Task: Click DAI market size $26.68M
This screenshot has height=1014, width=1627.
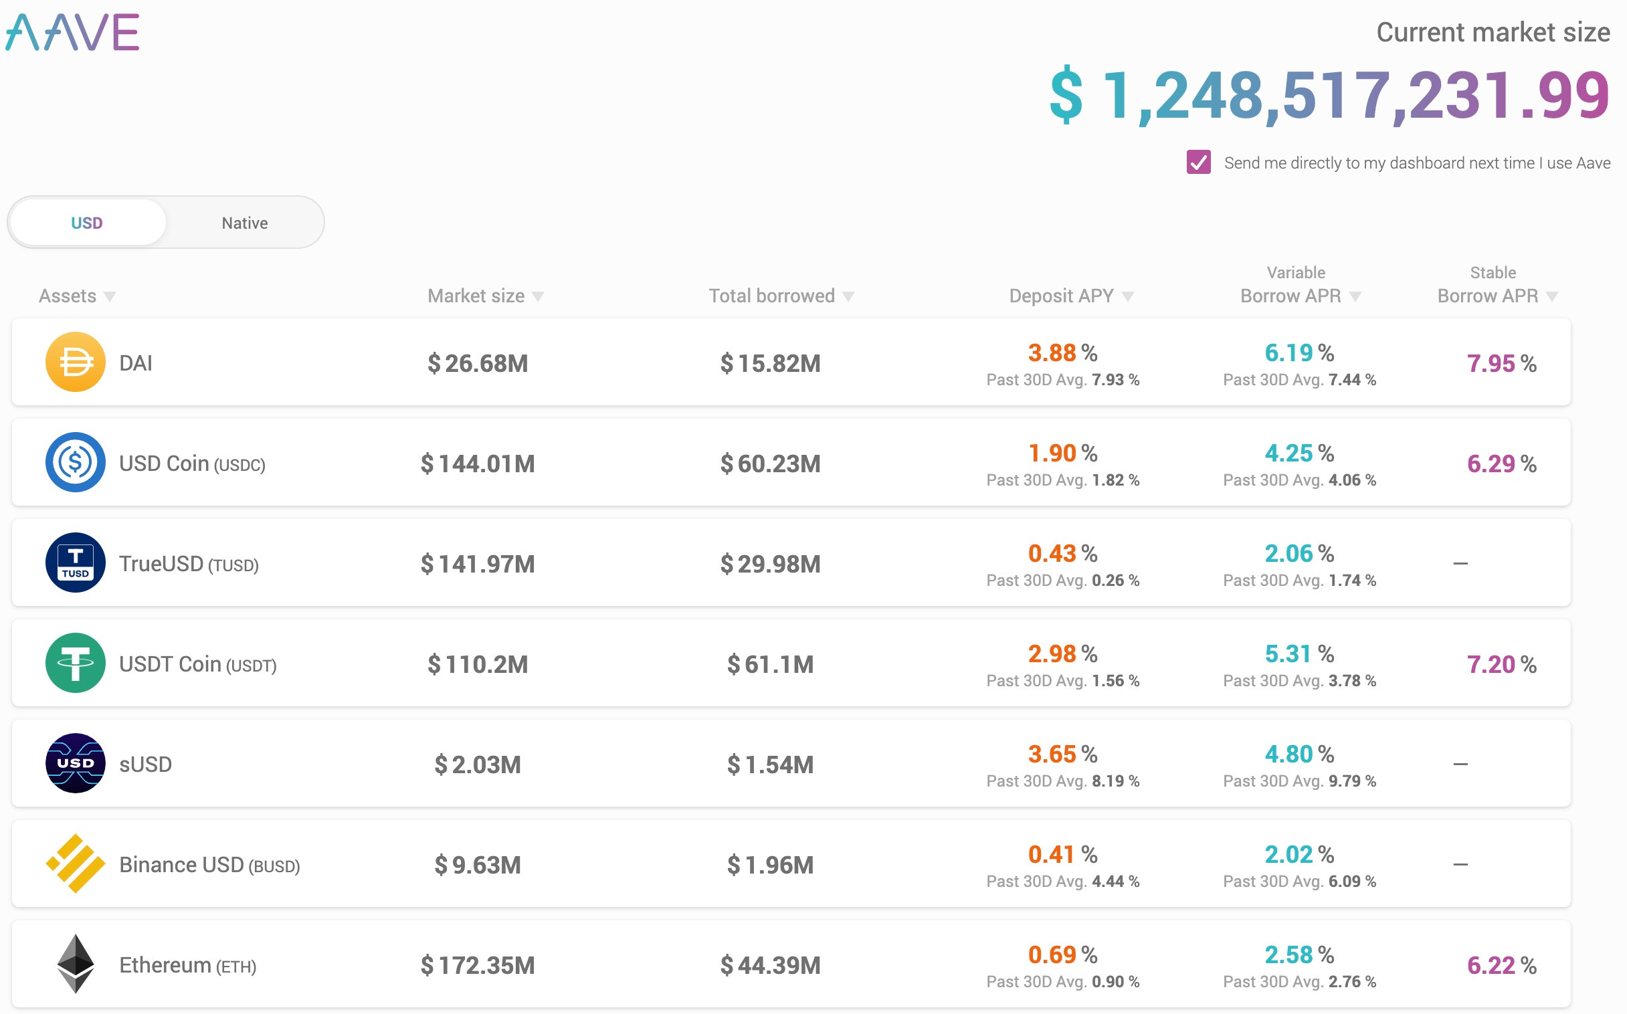Action: click(x=478, y=363)
